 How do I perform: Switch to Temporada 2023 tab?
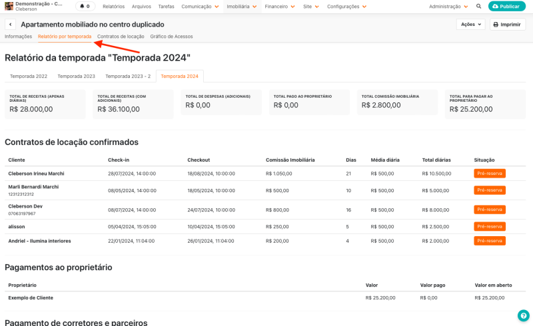click(76, 77)
